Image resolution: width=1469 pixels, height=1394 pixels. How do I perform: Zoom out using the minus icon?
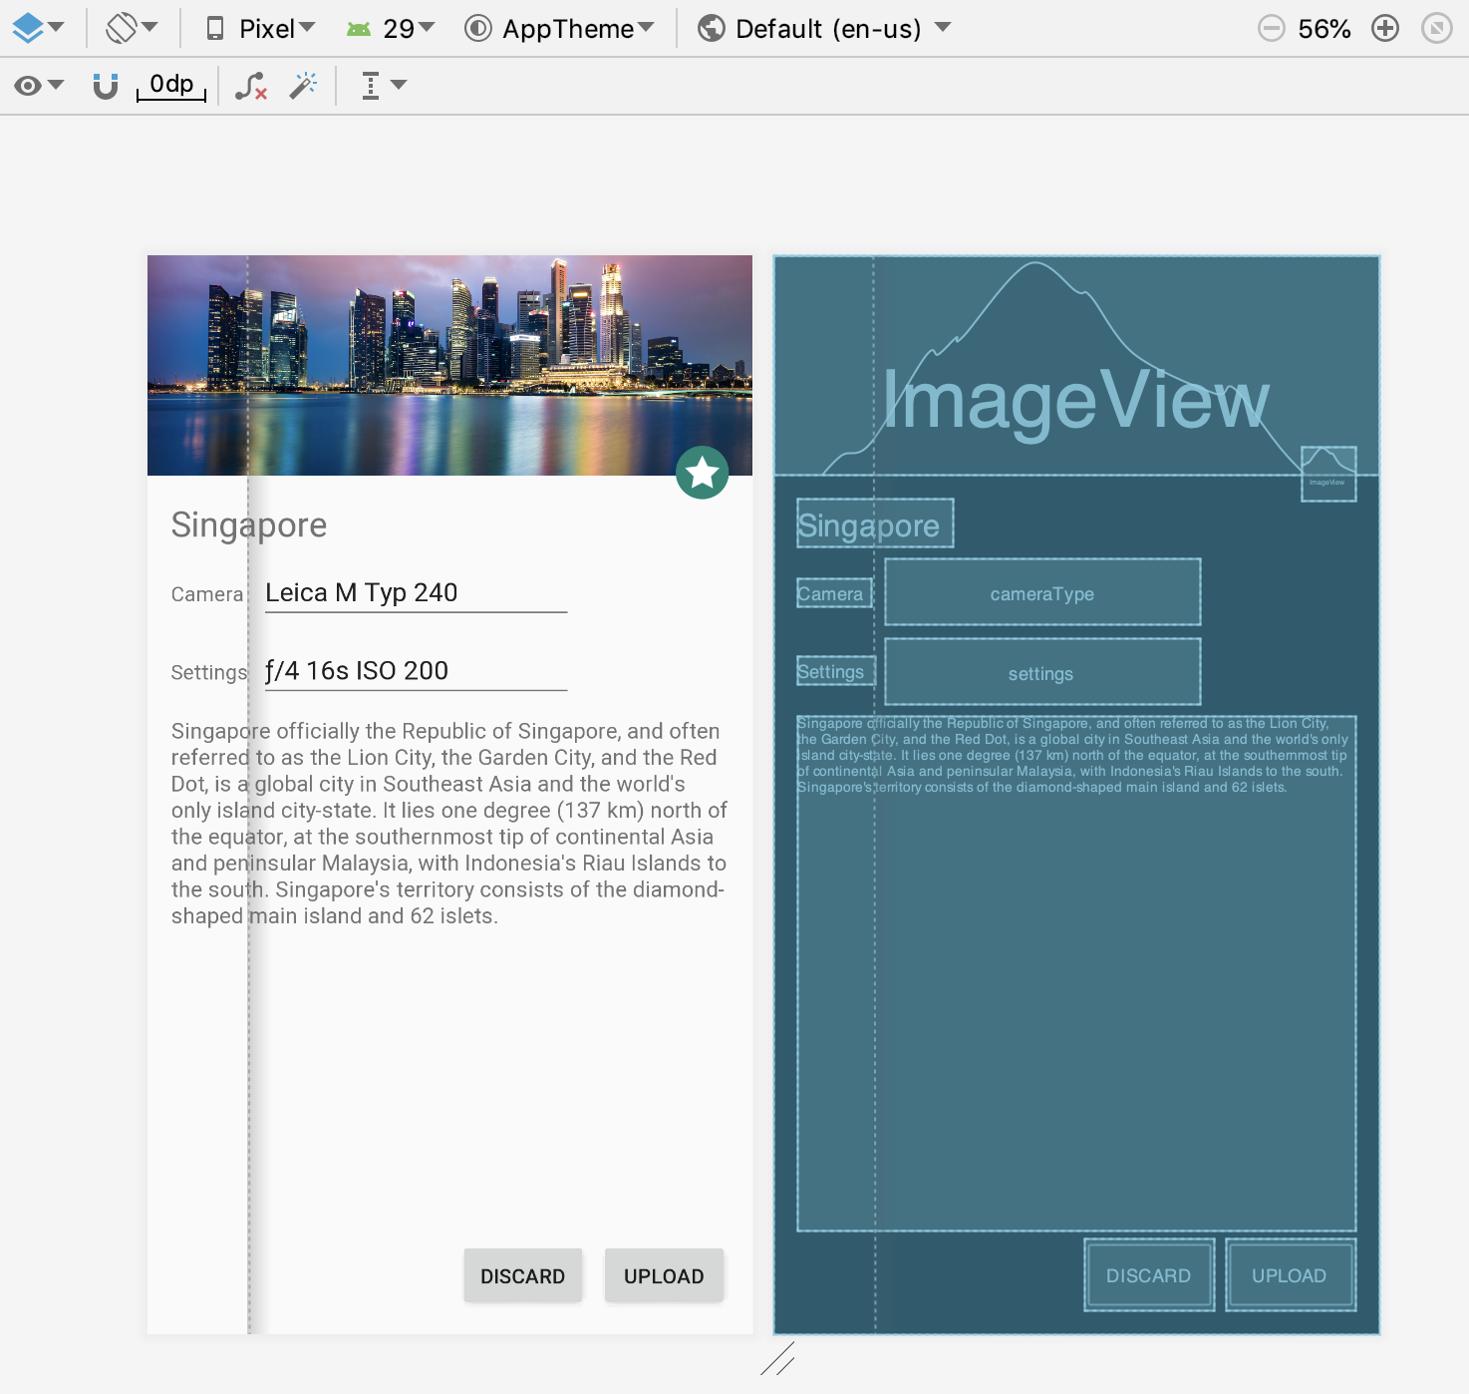coord(1271,29)
